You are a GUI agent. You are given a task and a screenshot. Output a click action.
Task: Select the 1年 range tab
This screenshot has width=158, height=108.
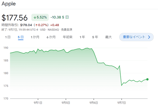coord(82,37)
